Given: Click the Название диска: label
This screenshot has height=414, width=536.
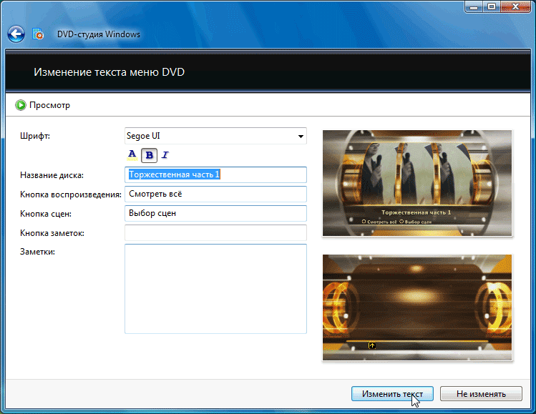Looking at the screenshot, I should tap(52, 175).
